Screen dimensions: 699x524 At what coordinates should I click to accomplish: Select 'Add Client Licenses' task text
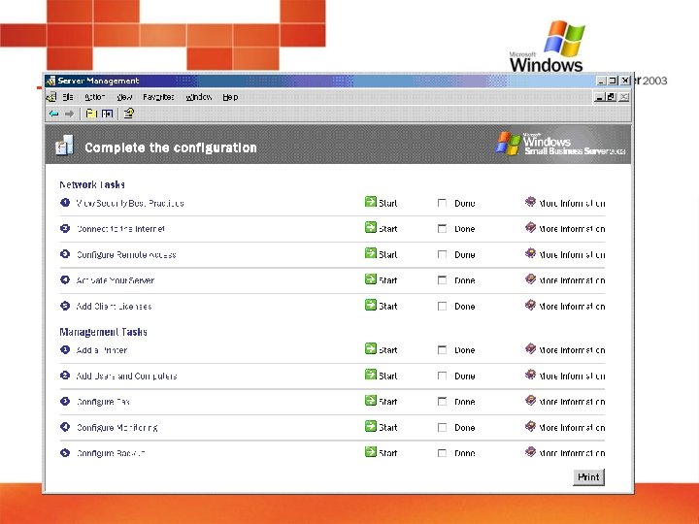[x=114, y=307]
